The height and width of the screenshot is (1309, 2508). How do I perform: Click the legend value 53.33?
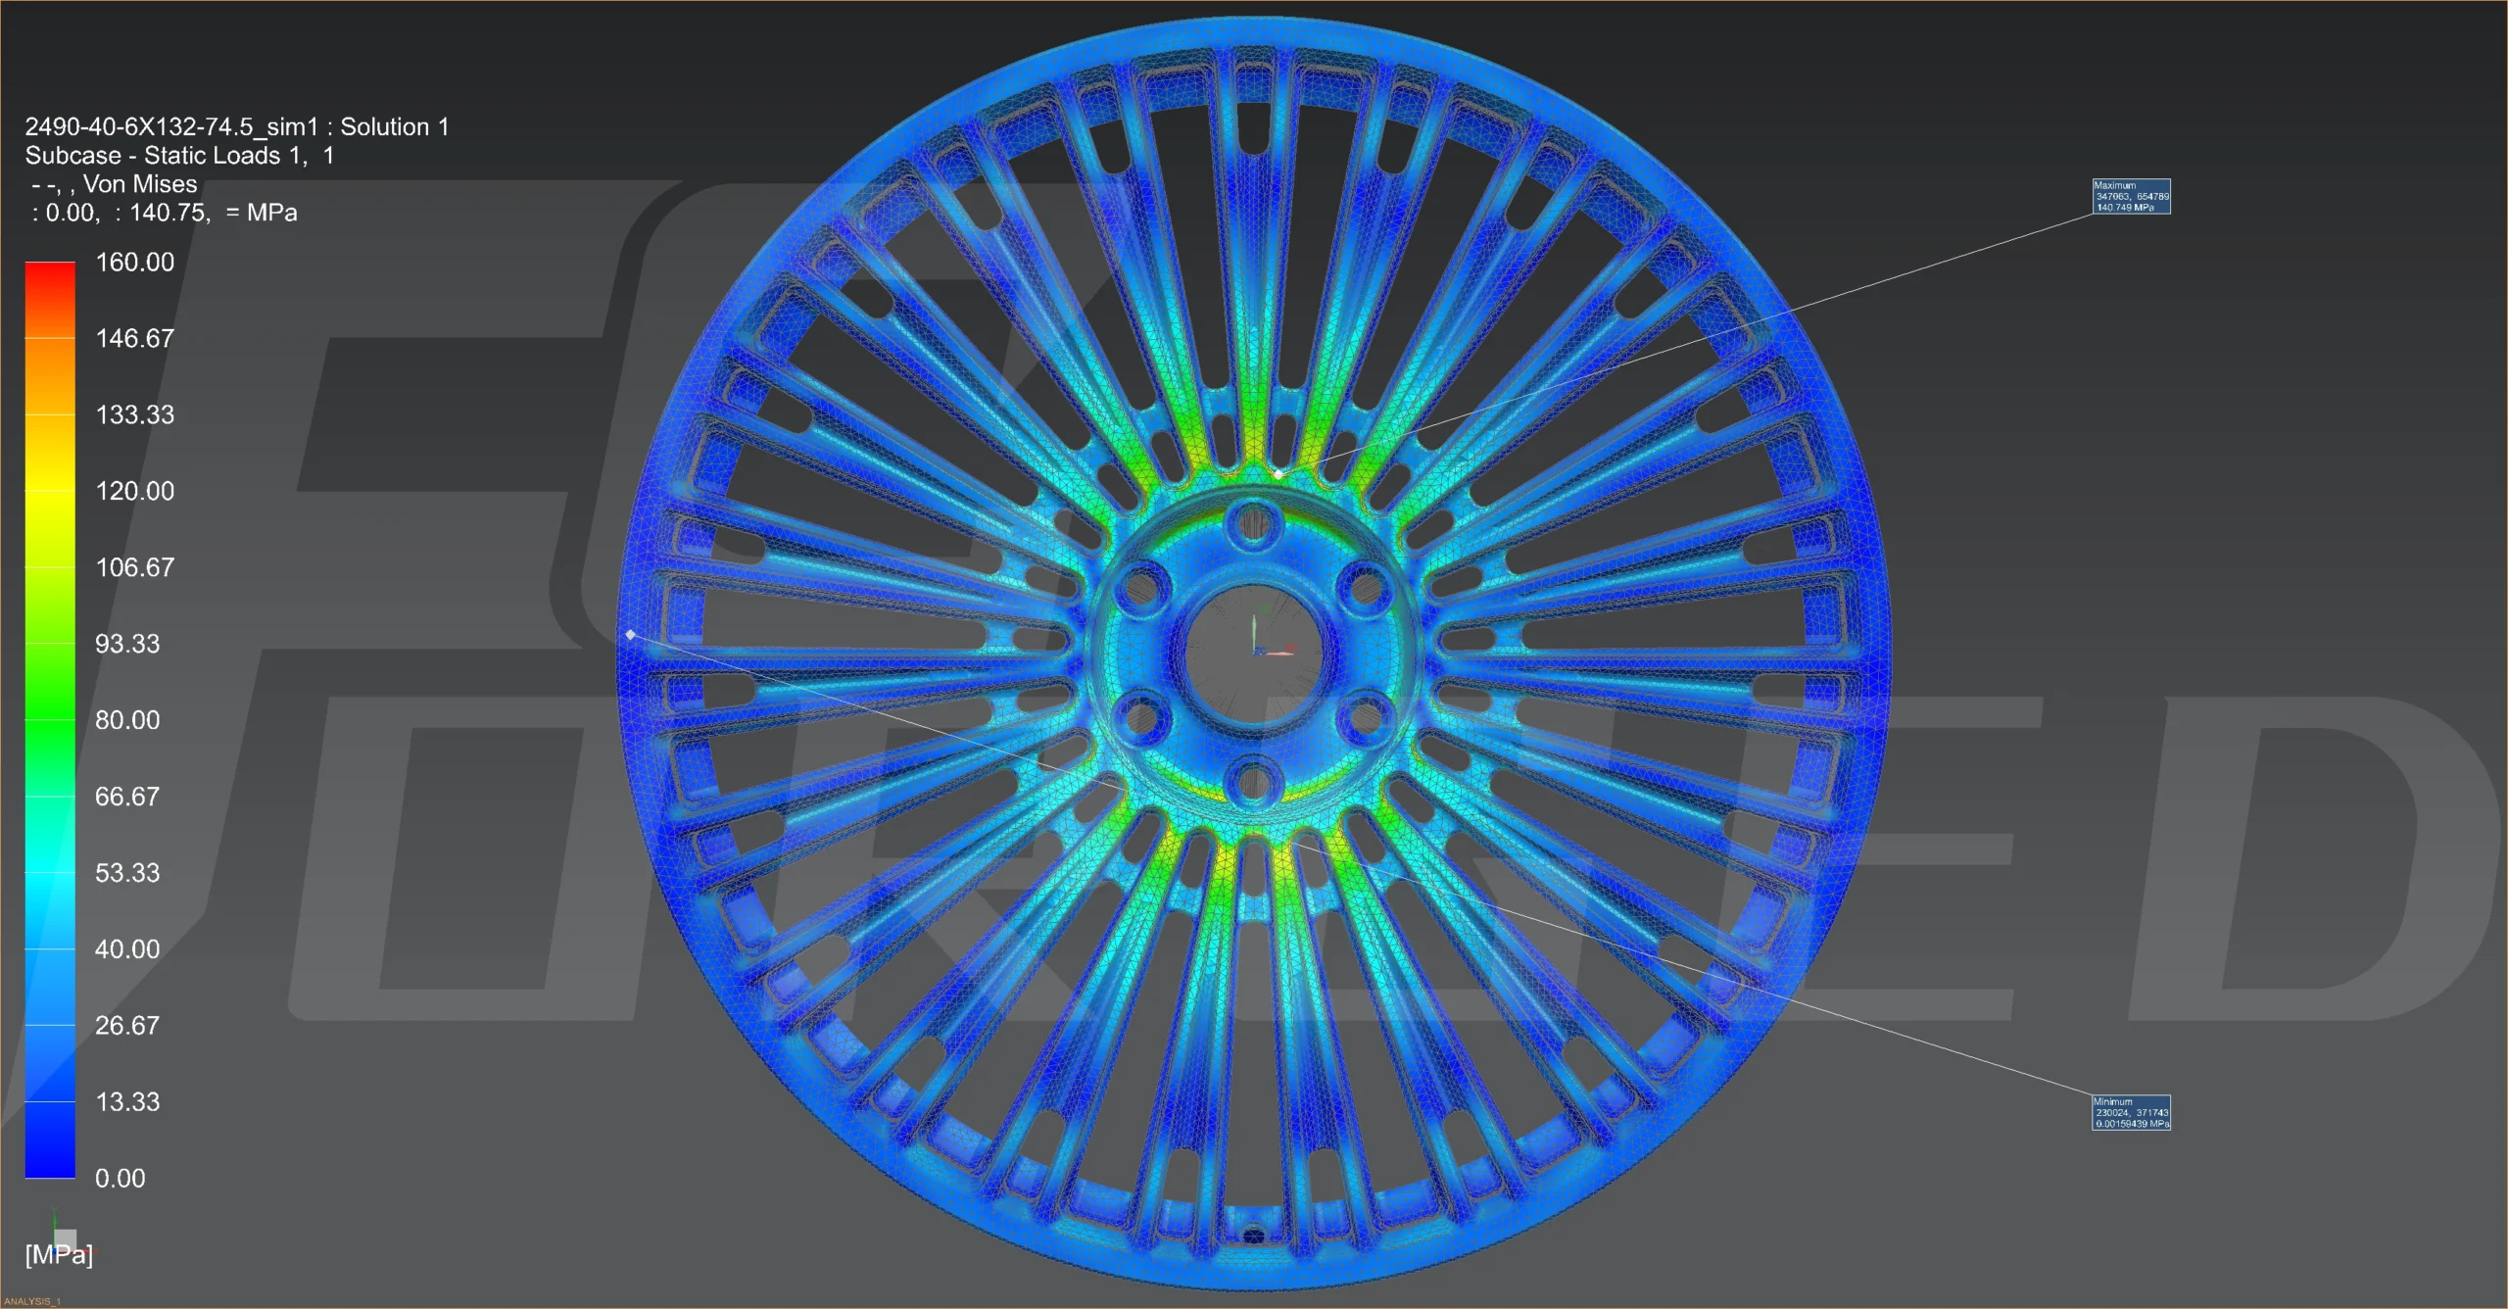127,873
